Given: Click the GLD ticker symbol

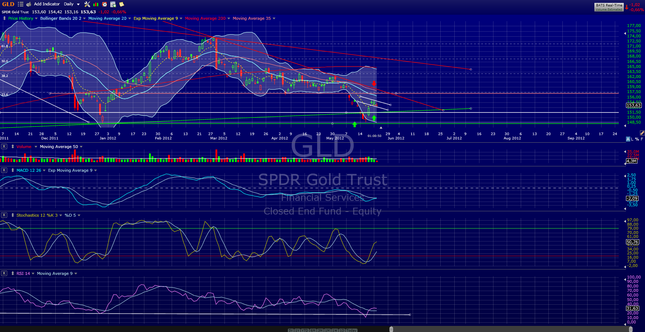Looking at the screenshot, I should [x=8, y=4].
